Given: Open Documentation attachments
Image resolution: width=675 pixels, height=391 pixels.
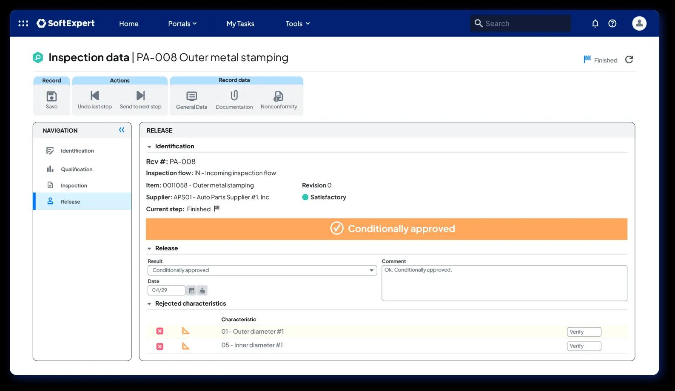Looking at the screenshot, I should 234,100.
